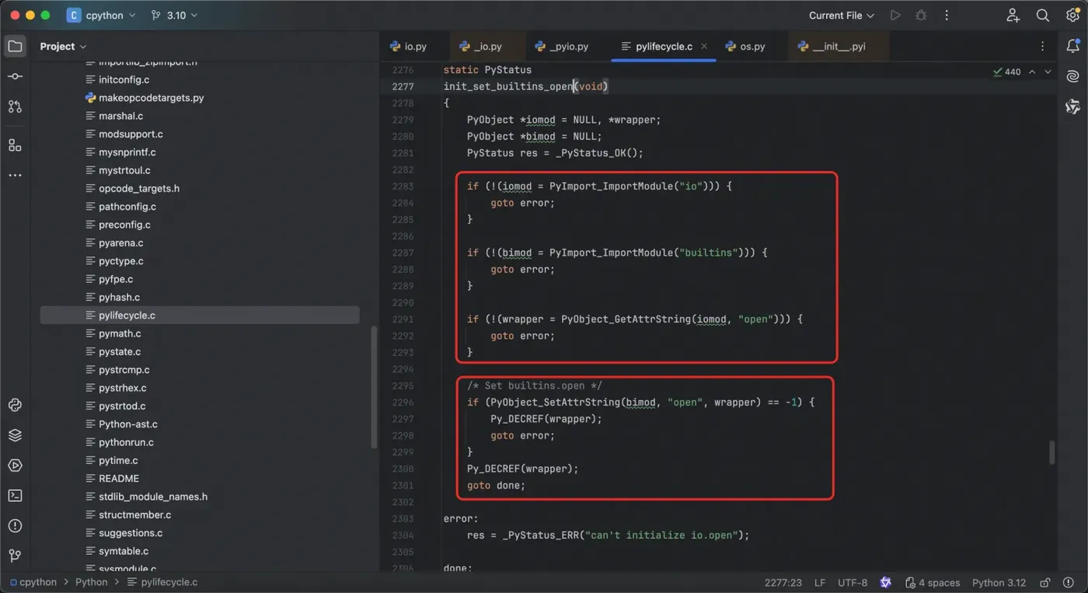Open the Pull Requests tool window icon
This screenshot has height=593, width=1088.
click(x=15, y=106)
